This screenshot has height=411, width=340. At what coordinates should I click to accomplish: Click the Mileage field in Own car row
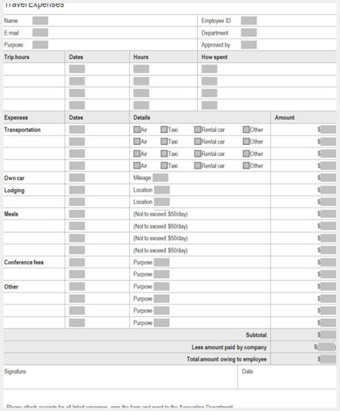coord(161,178)
